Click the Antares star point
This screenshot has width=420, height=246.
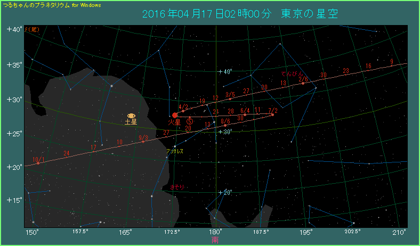175,146
